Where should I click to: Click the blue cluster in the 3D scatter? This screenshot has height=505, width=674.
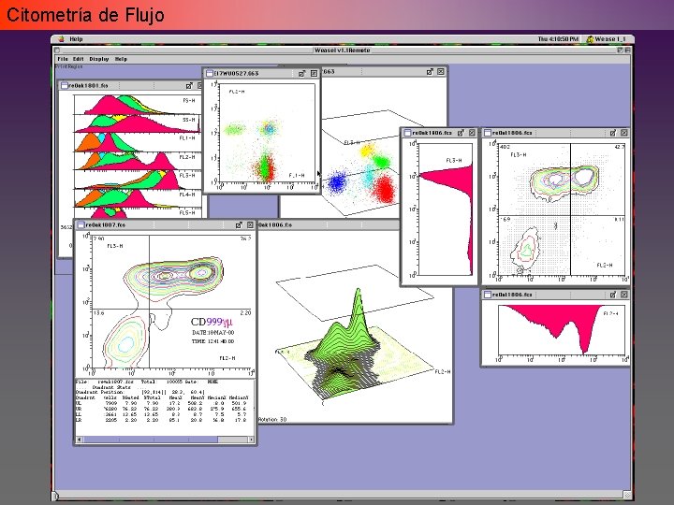click(x=337, y=183)
